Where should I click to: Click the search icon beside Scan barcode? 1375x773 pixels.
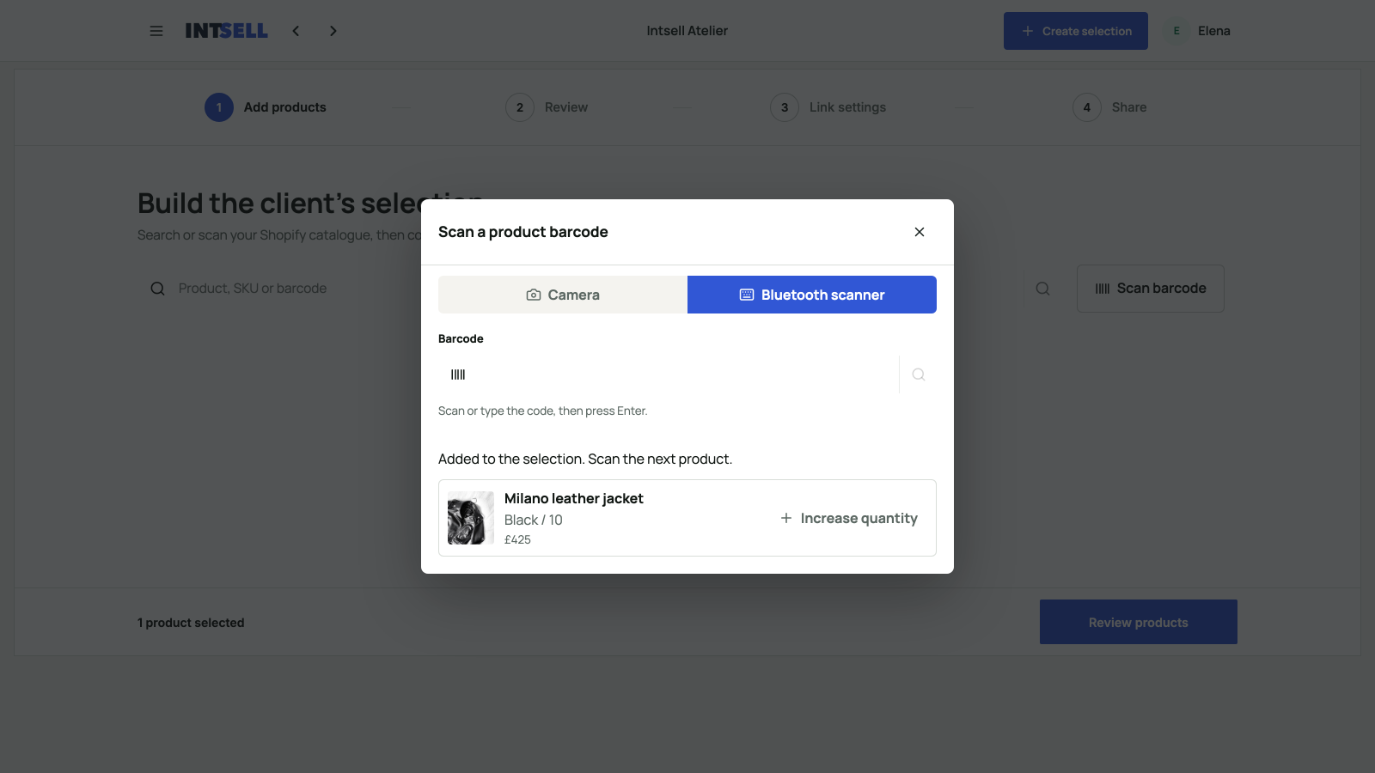pos(1042,289)
